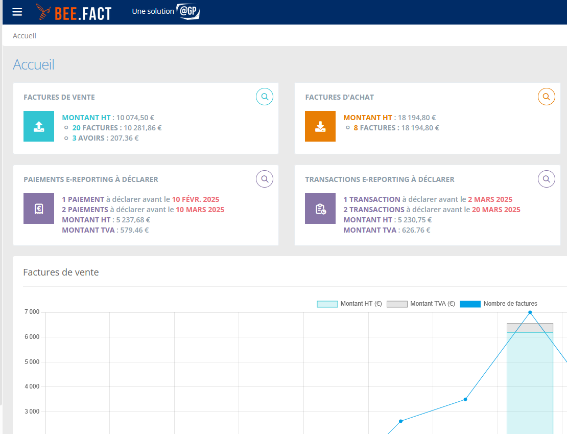The height and width of the screenshot is (434, 567).
Task: Click the tall Montant HT bar in chart
Action: pyautogui.click(x=530, y=383)
